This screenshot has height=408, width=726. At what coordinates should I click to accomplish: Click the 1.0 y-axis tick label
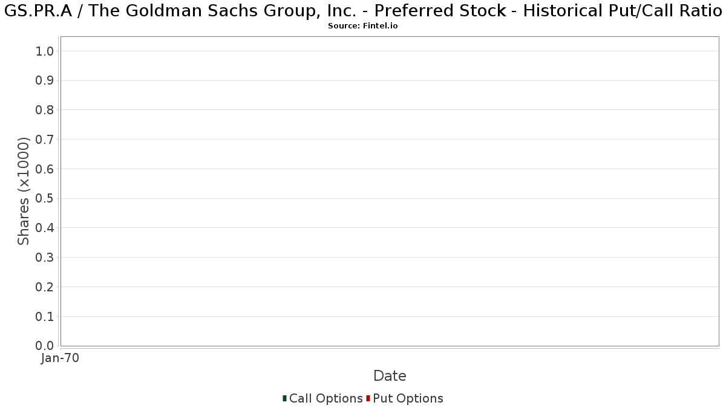pos(45,51)
